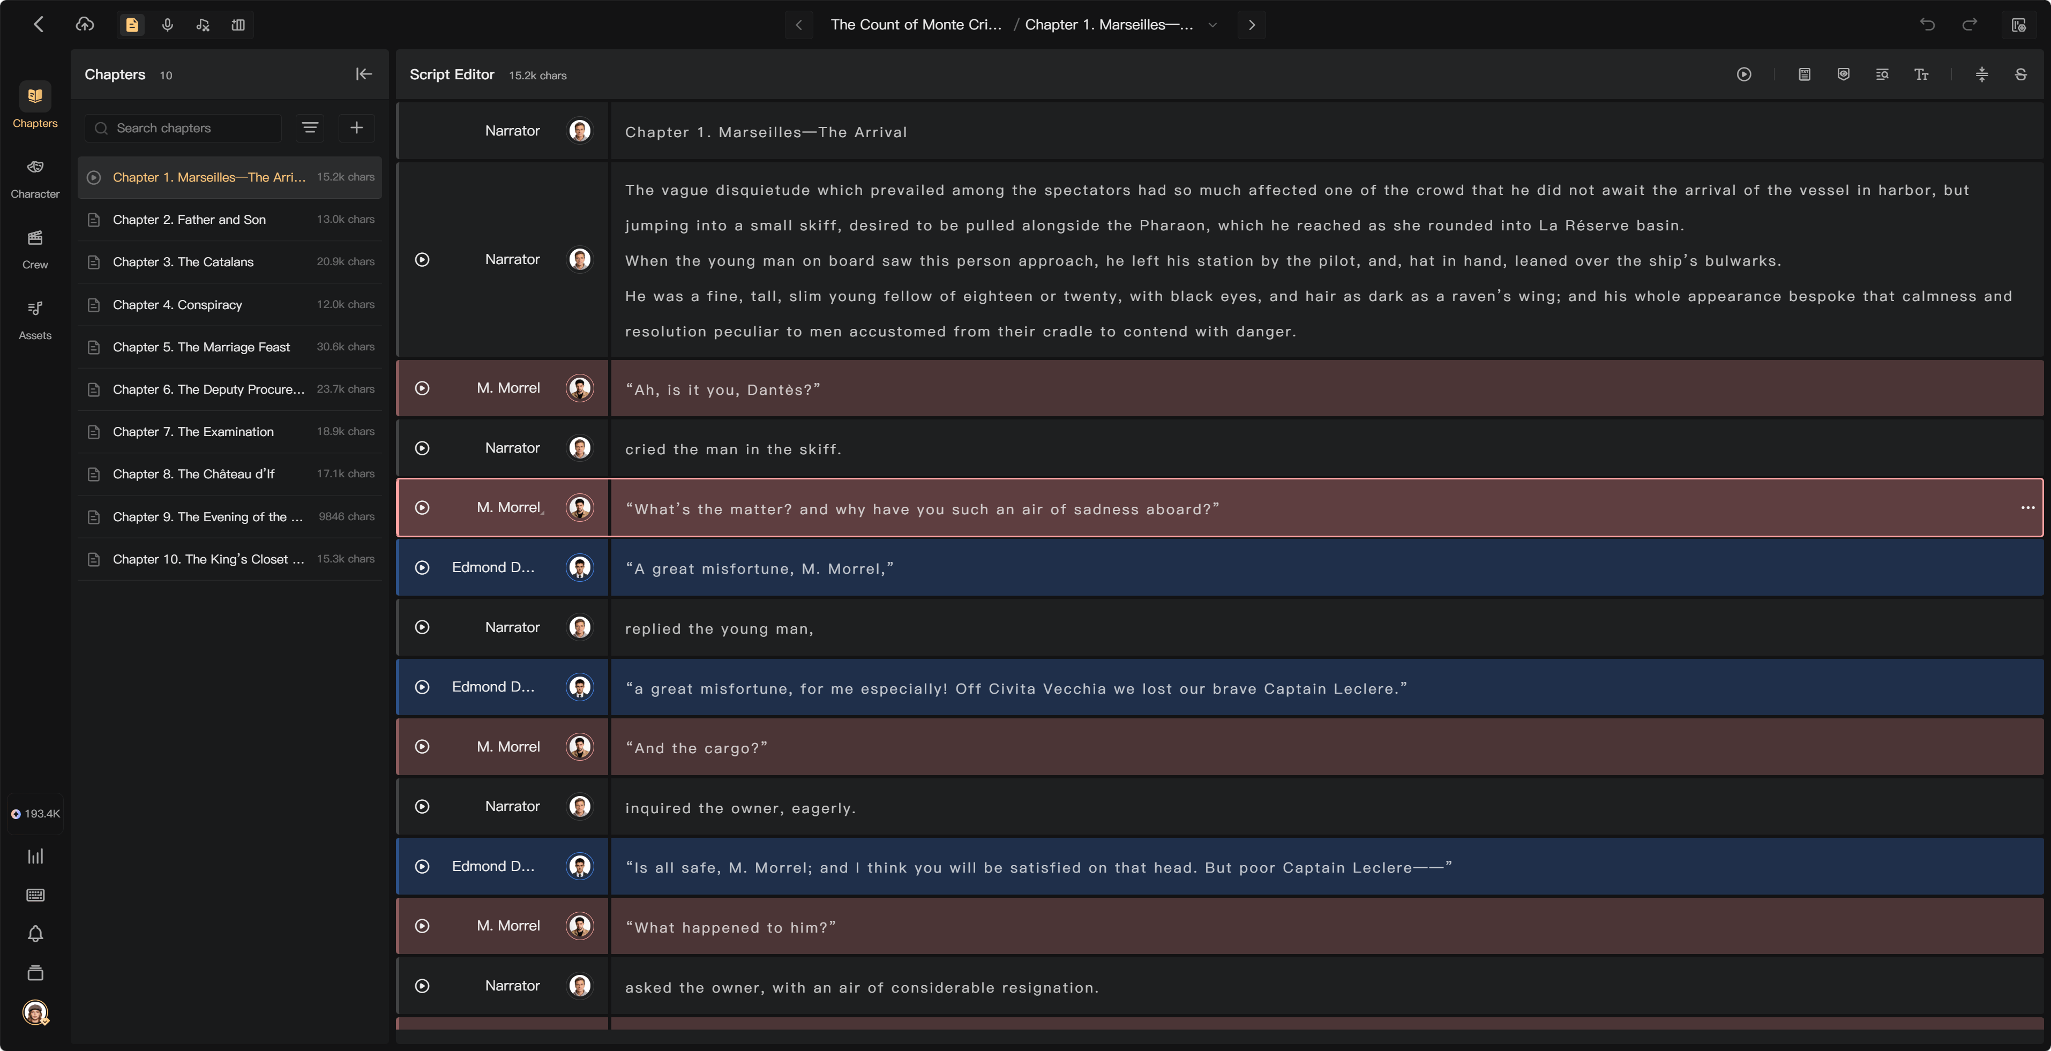Image resolution: width=2051 pixels, height=1051 pixels.
Task: Open the notifications bell
Action: (35, 933)
